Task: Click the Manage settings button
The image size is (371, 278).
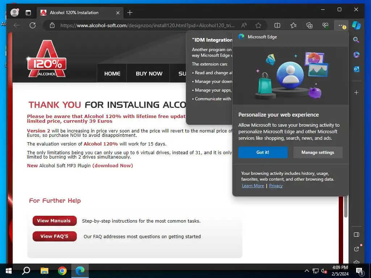Action: 318,152
